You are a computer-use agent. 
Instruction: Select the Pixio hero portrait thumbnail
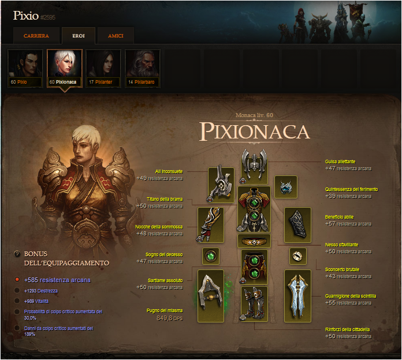click(25, 68)
